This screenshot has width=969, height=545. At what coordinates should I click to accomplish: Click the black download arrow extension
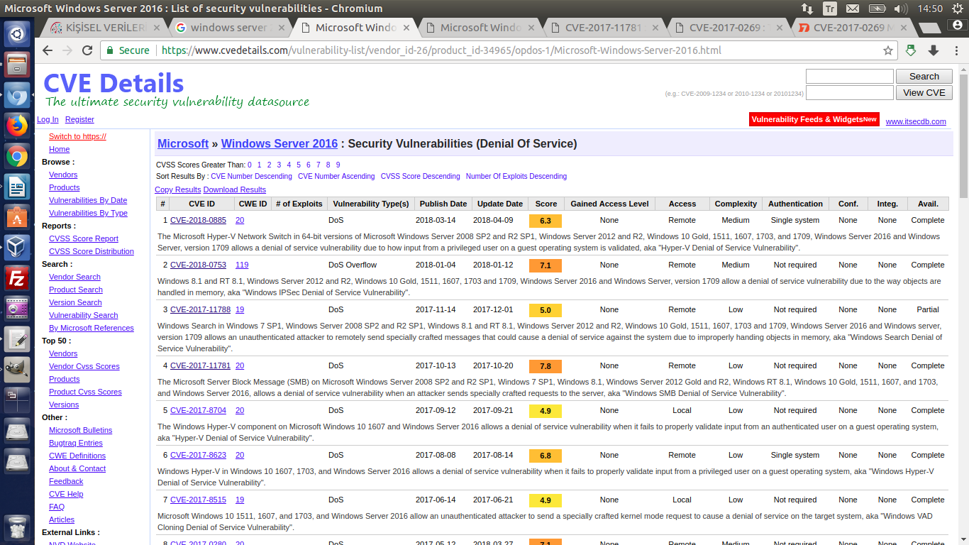tap(934, 50)
